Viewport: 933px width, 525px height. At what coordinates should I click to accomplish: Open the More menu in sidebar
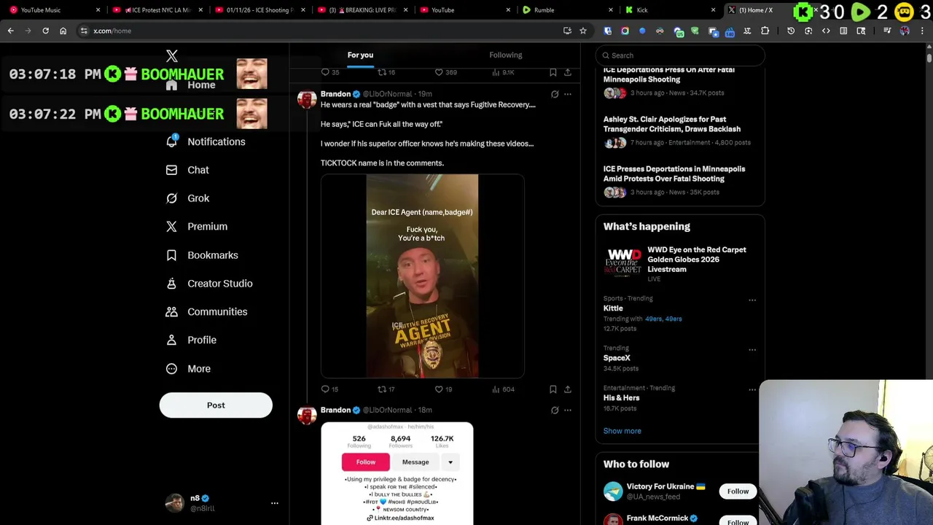tap(188, 368)
